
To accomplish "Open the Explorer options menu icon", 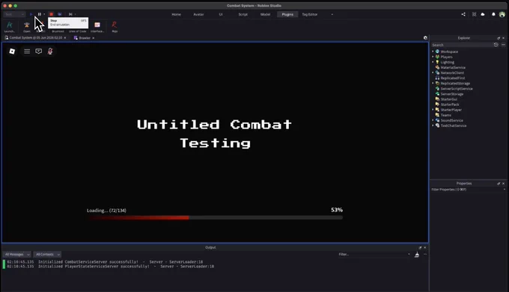I will coord(503,45).
